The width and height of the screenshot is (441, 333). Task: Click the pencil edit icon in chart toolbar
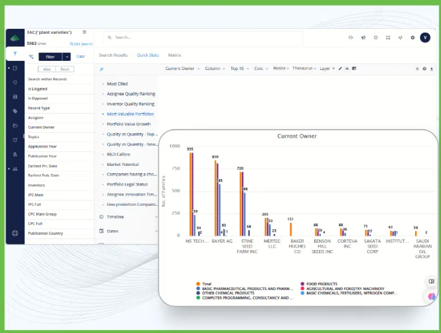(340, 69)
